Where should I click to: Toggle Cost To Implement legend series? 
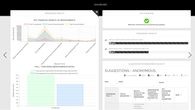33,24
